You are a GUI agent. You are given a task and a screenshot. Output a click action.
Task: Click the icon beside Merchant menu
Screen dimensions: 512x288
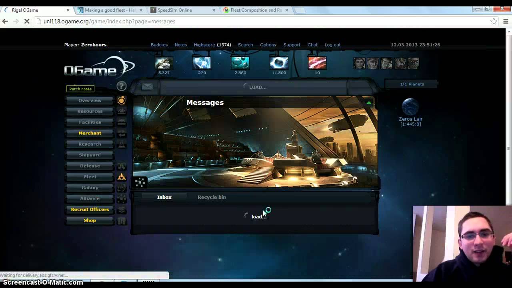coord(122,133)
